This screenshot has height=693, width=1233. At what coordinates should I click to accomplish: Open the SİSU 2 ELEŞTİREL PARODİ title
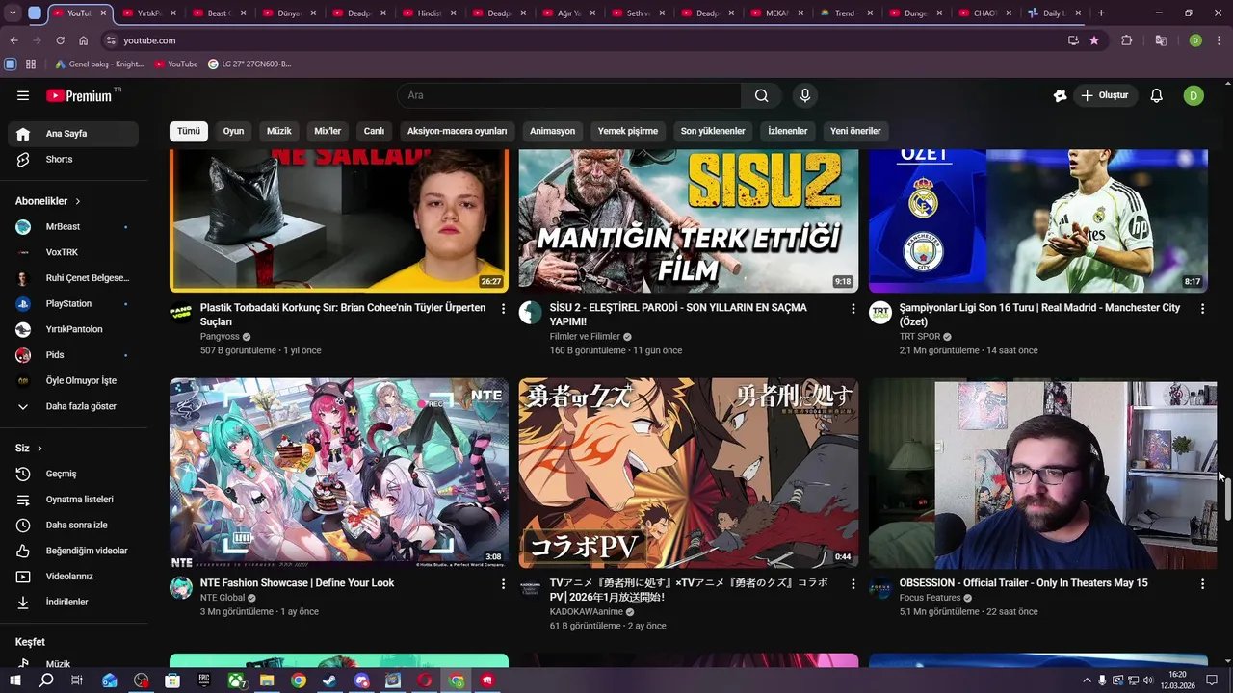(x=678, y=315)
